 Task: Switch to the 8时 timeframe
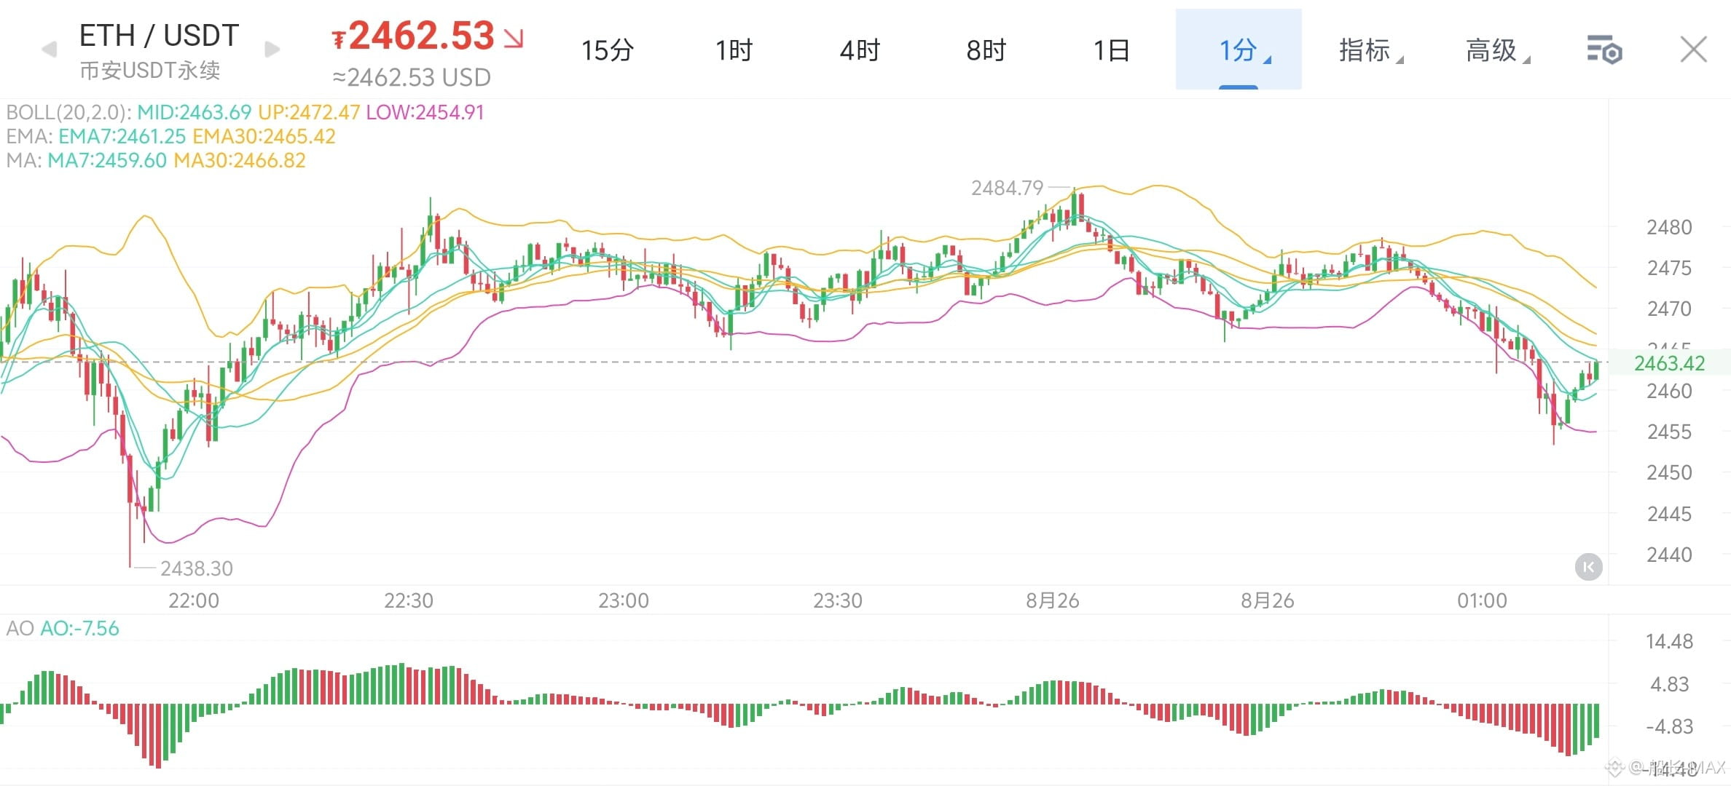pyautogui.click(x=986, y=50)
